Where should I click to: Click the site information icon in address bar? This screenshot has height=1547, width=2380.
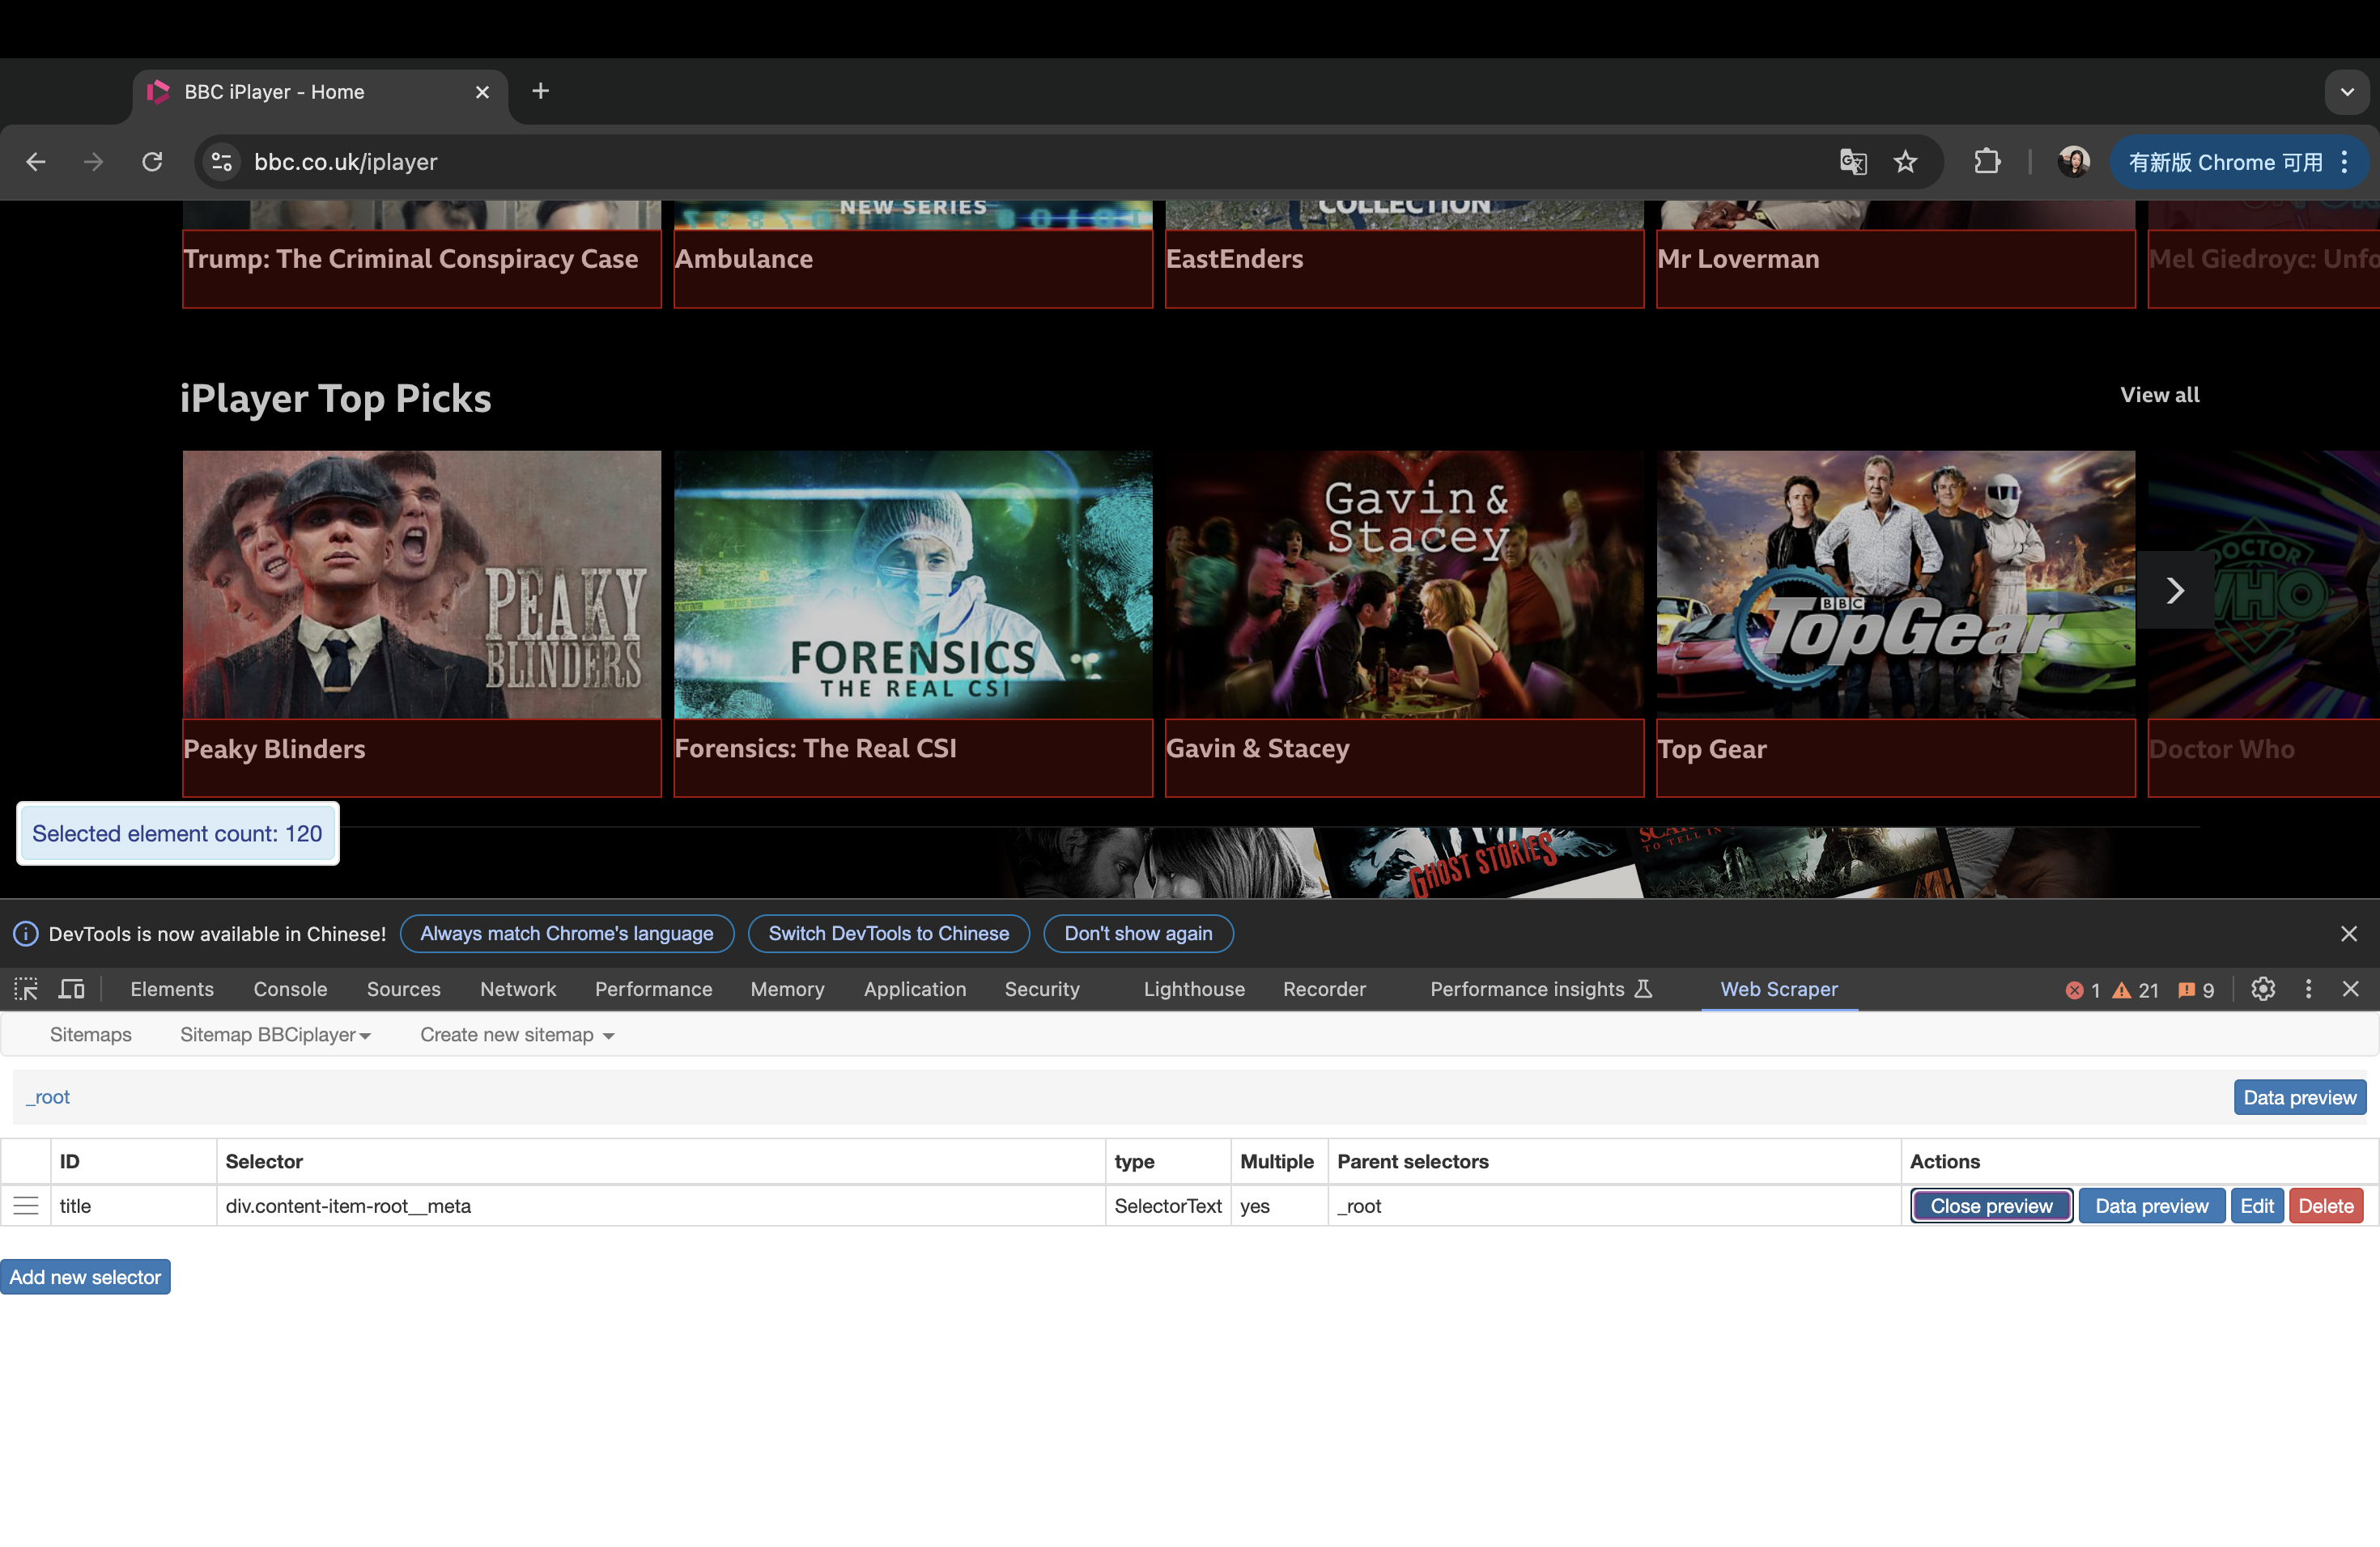point(222,162)
